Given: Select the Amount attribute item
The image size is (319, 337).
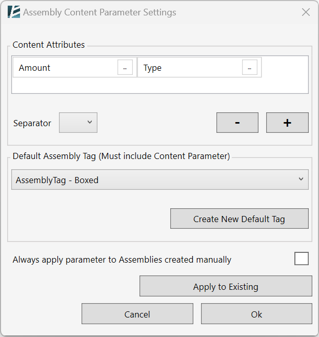Looking at the screenshot, I should click(x=65, y=68).
